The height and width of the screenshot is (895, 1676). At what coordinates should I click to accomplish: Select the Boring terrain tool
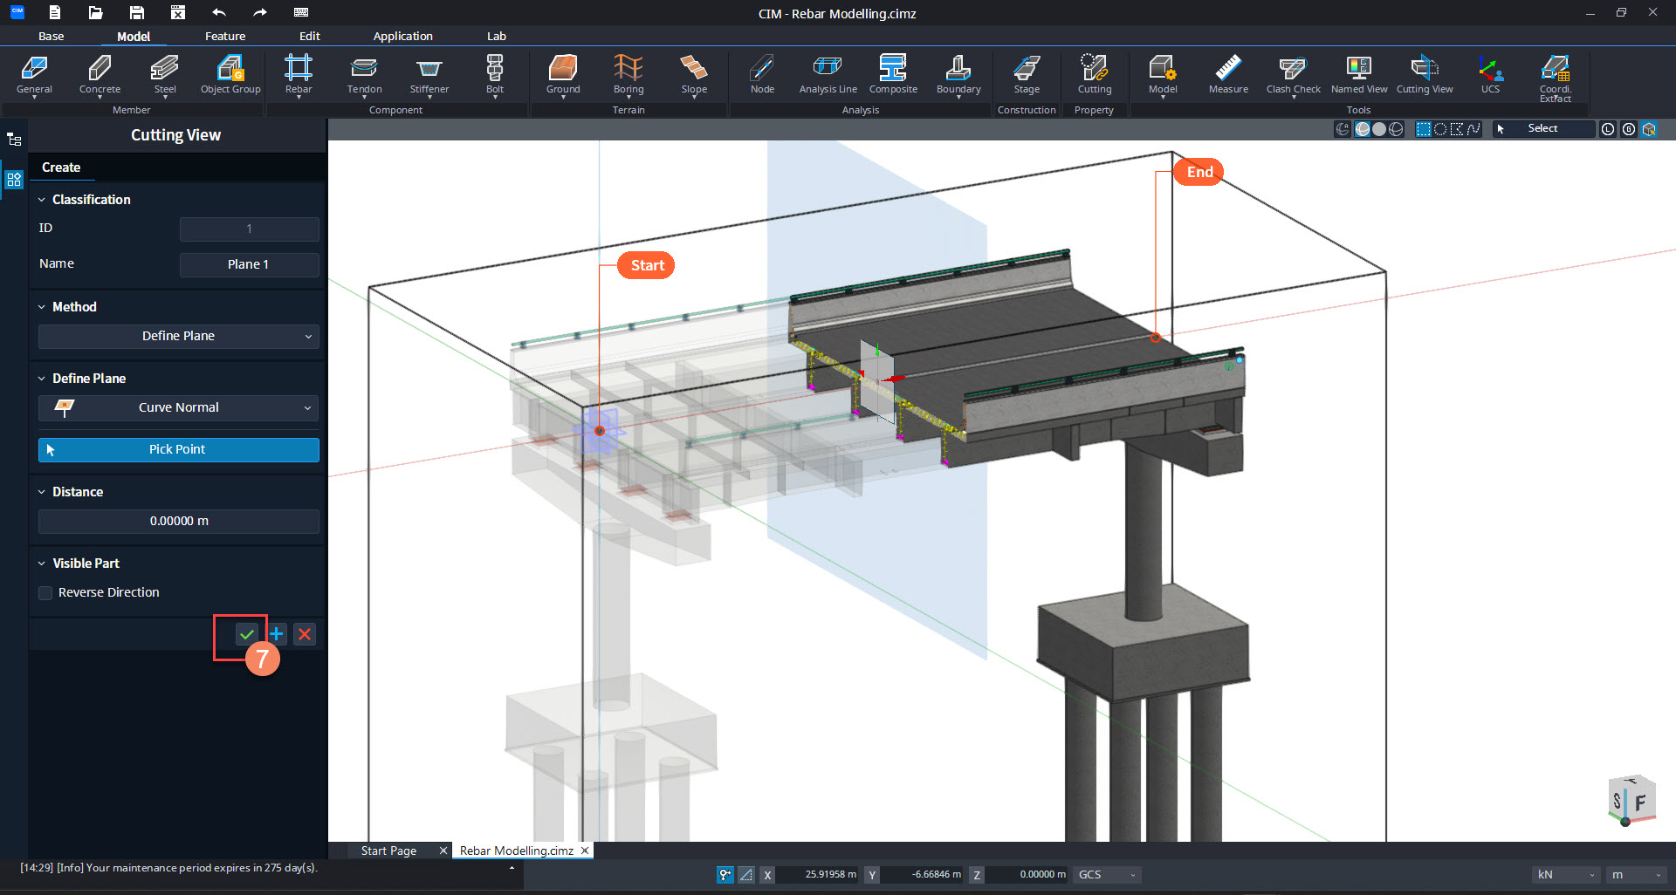(628, 74)
